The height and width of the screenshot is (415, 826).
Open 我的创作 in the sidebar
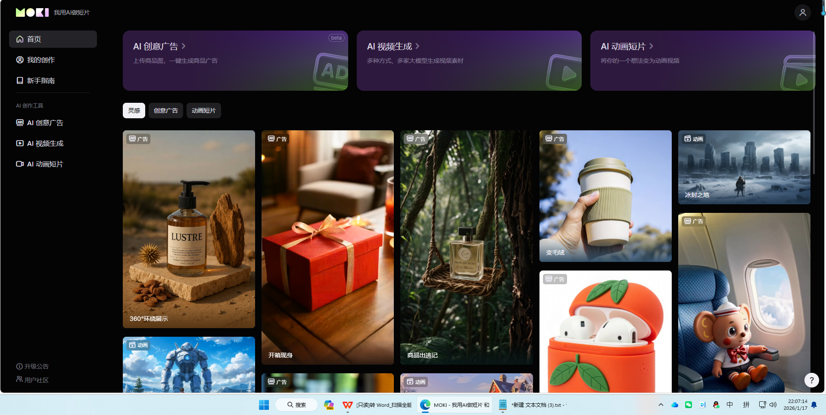point(53,60)
